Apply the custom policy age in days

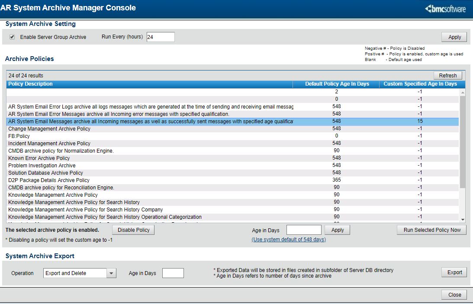(337, 230)
